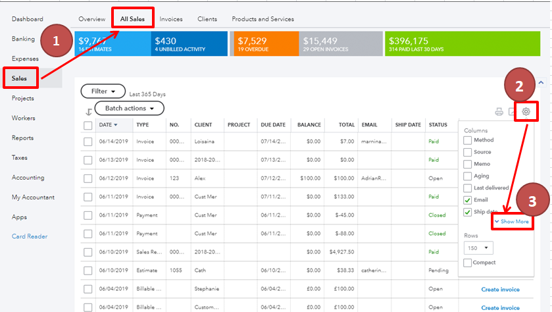Click Create invoice for the Custom… row
The image size is (552, 312).
500,308
